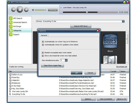137x103 pixels.
Task: Click categories scrollbar down arrow
Action: point(127,63)
